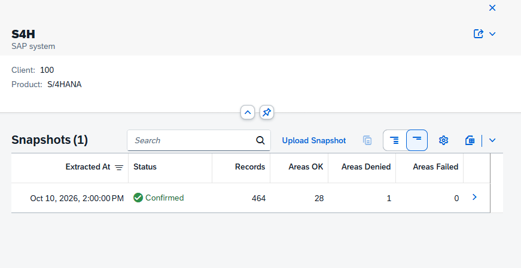Click the S4H title heading
This screenshot has height=268, width=521.
(x=23, y=34)
